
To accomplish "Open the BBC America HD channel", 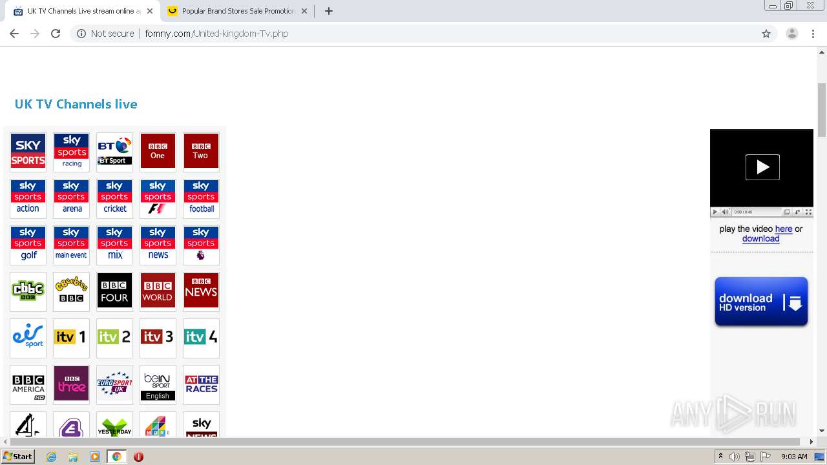I will click(28, 384).
